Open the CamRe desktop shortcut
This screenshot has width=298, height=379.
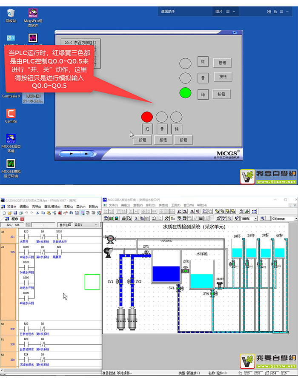11,116
